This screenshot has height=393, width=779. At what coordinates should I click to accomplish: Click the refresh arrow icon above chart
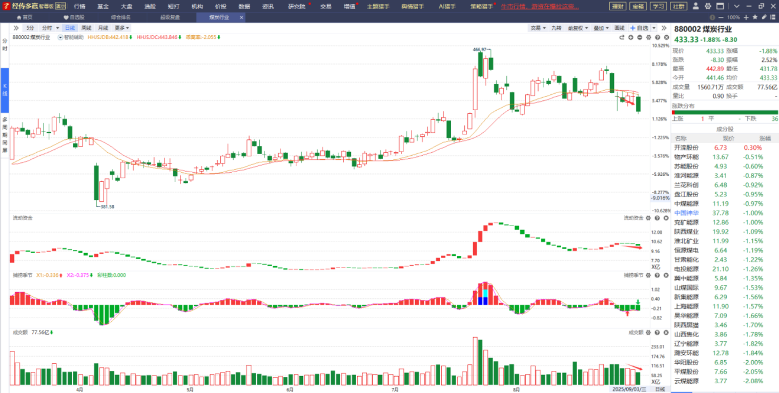(x=622, y=37)
